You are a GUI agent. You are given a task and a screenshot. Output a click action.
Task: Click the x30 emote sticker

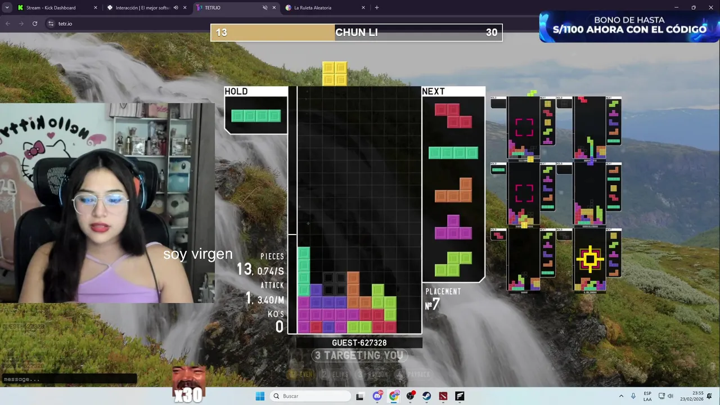click(x=188, y=385)
